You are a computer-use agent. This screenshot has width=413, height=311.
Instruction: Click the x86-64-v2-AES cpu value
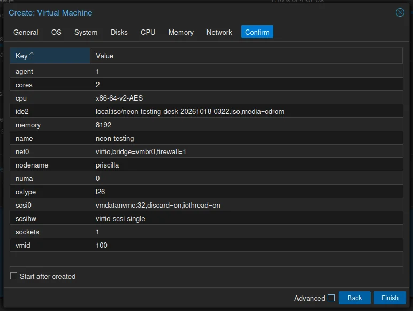point(119,98)
